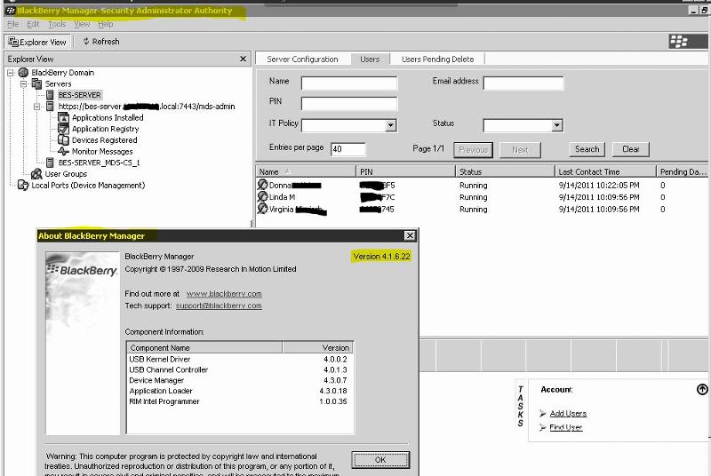
Task: Click the Entries per page field
Action: (x=348, y=149)
